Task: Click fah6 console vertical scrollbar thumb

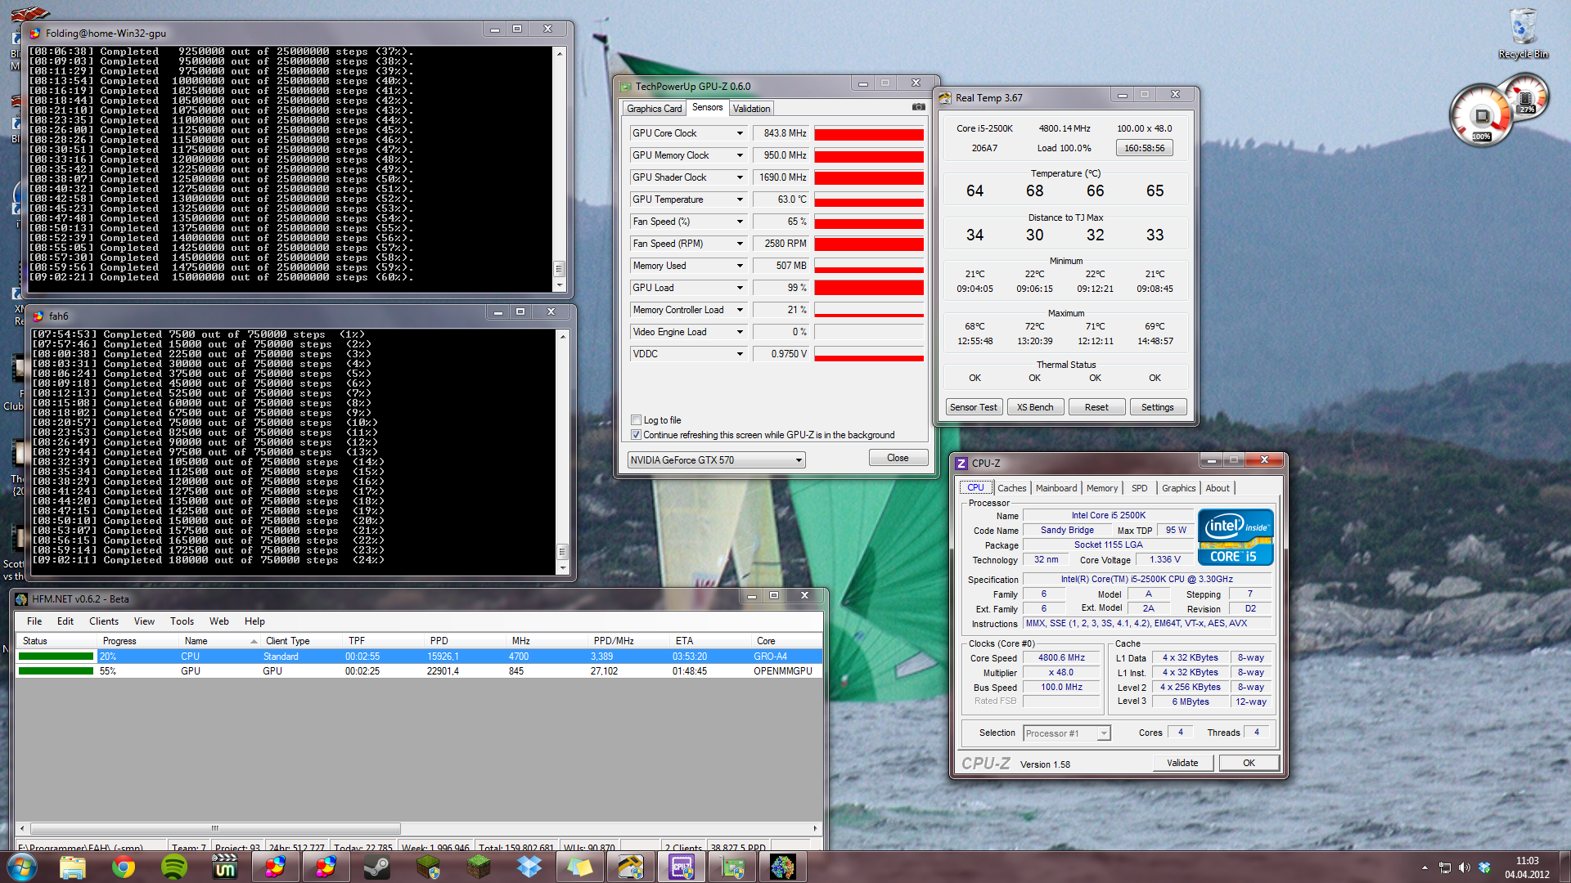Action: pos(562,552)
